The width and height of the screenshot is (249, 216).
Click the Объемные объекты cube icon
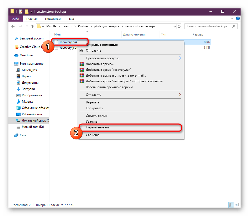click(18, 108)
